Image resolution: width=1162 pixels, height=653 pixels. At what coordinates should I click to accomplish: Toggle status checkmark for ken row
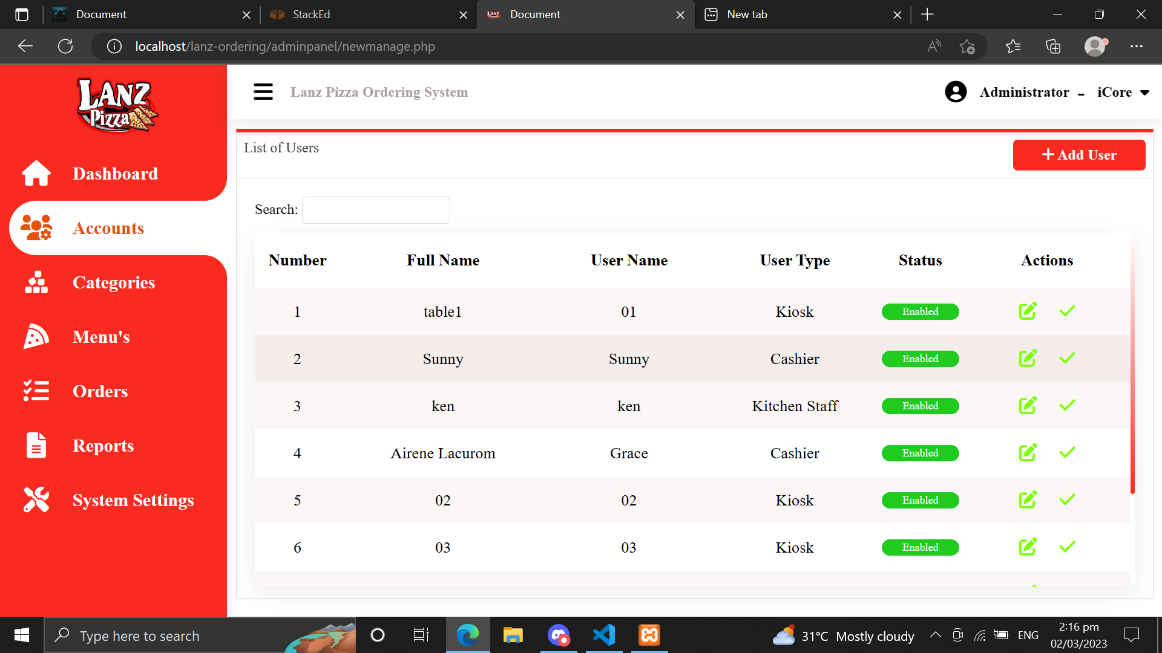click(1067, 406)
